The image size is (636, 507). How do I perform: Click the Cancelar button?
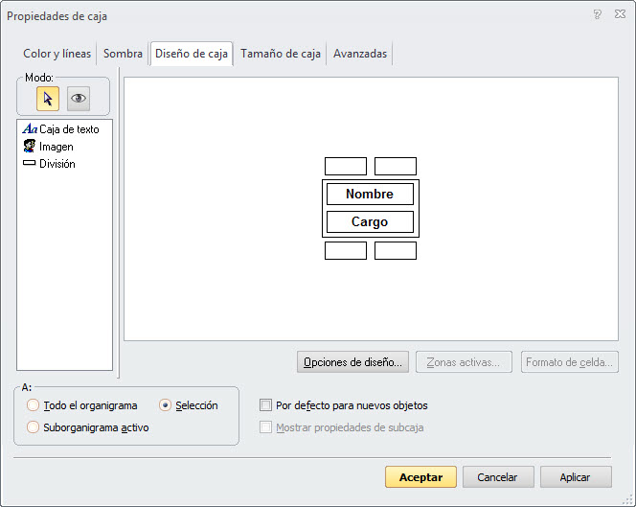[x=498, y=477]
